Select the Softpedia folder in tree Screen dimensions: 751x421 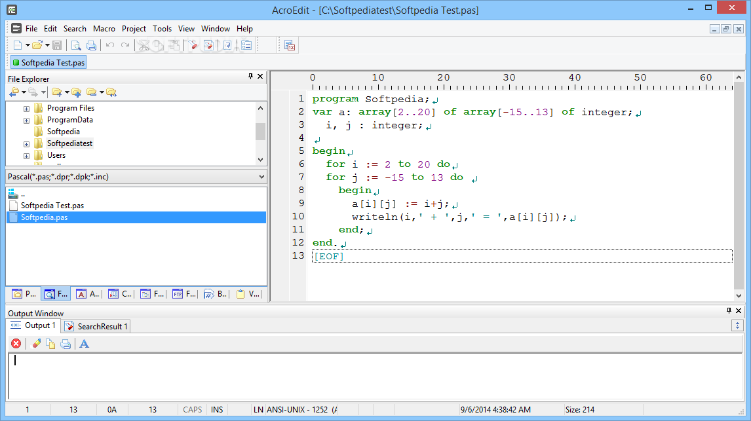coord(63,132)
